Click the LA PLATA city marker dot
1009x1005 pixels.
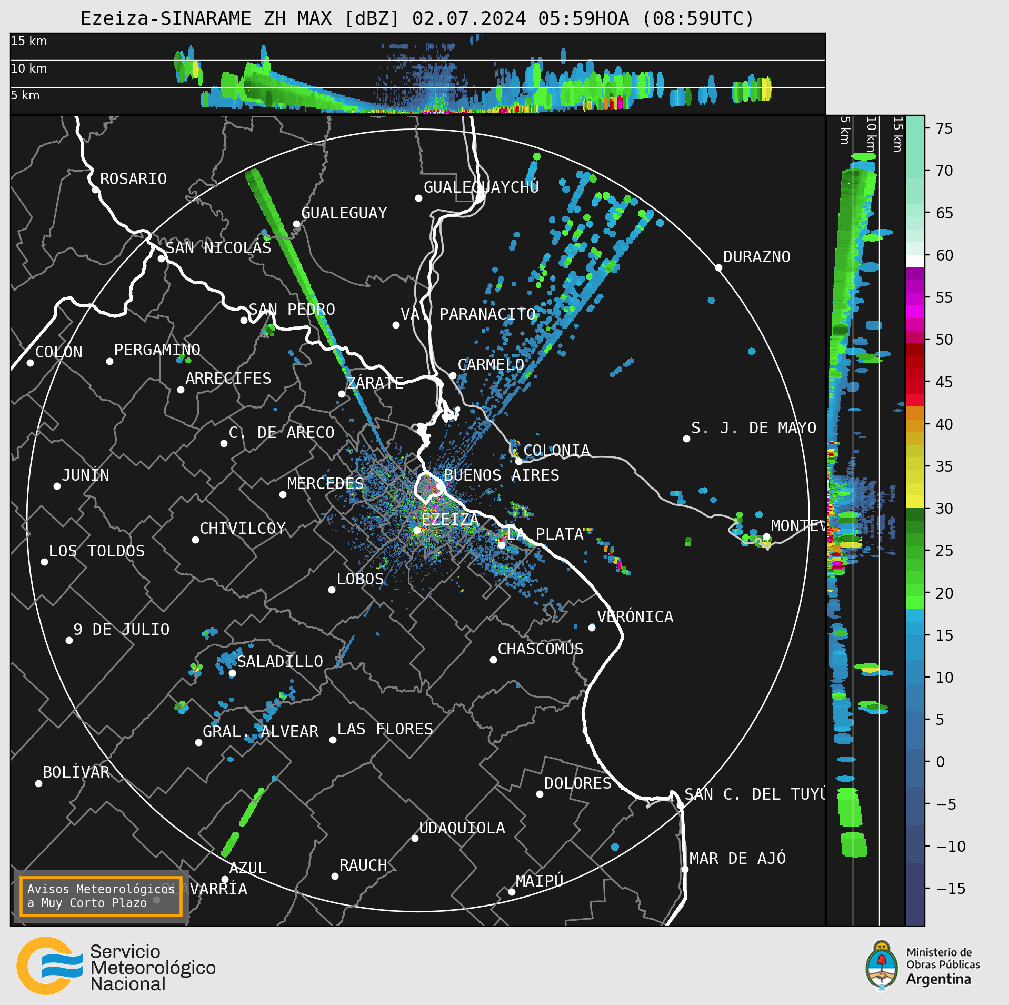(502, 545)
